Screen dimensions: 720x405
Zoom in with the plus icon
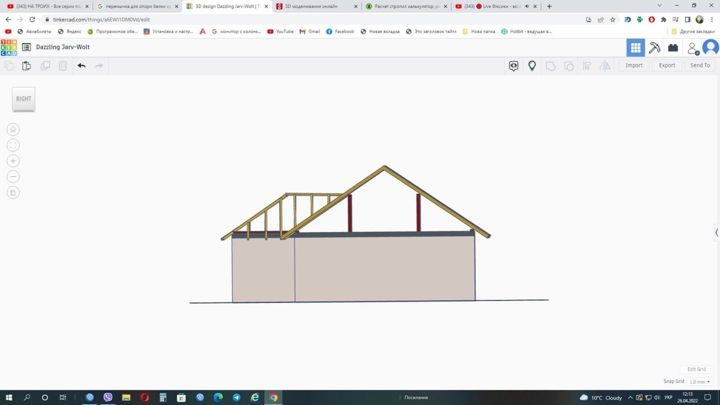pos(13,161)
